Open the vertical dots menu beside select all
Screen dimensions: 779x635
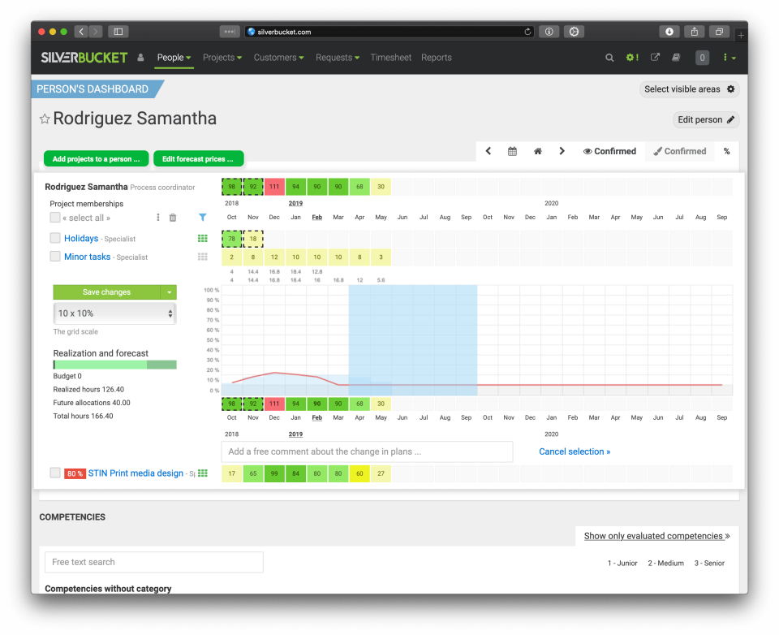(x=158, y=218)
